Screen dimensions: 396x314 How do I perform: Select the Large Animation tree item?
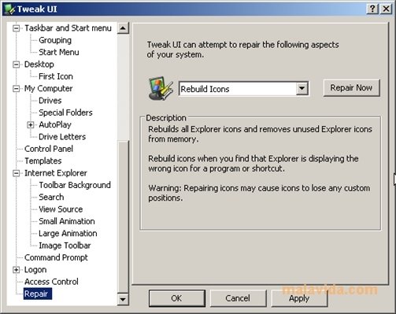click(68, 234)
